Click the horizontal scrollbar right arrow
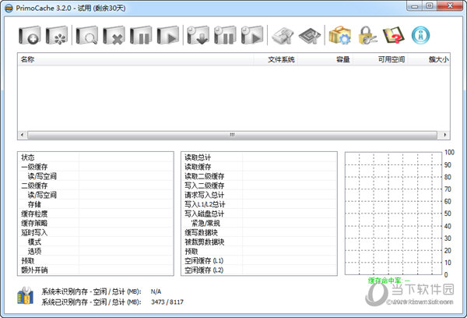Screen dimensions: 467x318 coord(445,135)
